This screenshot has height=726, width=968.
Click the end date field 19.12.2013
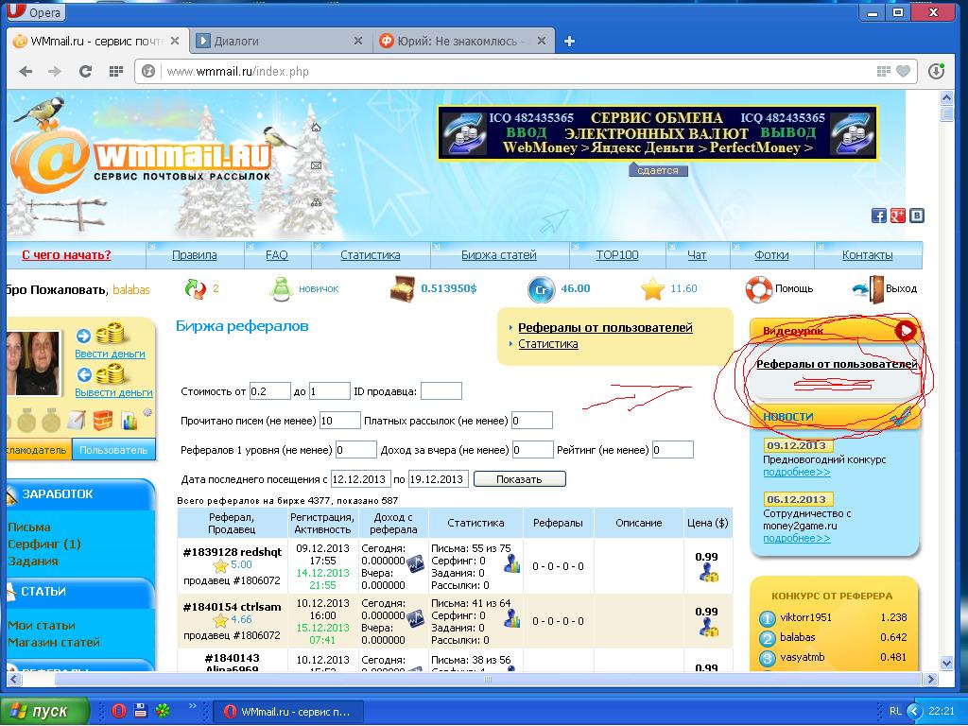pyautogui.click(x=439, y=479)
